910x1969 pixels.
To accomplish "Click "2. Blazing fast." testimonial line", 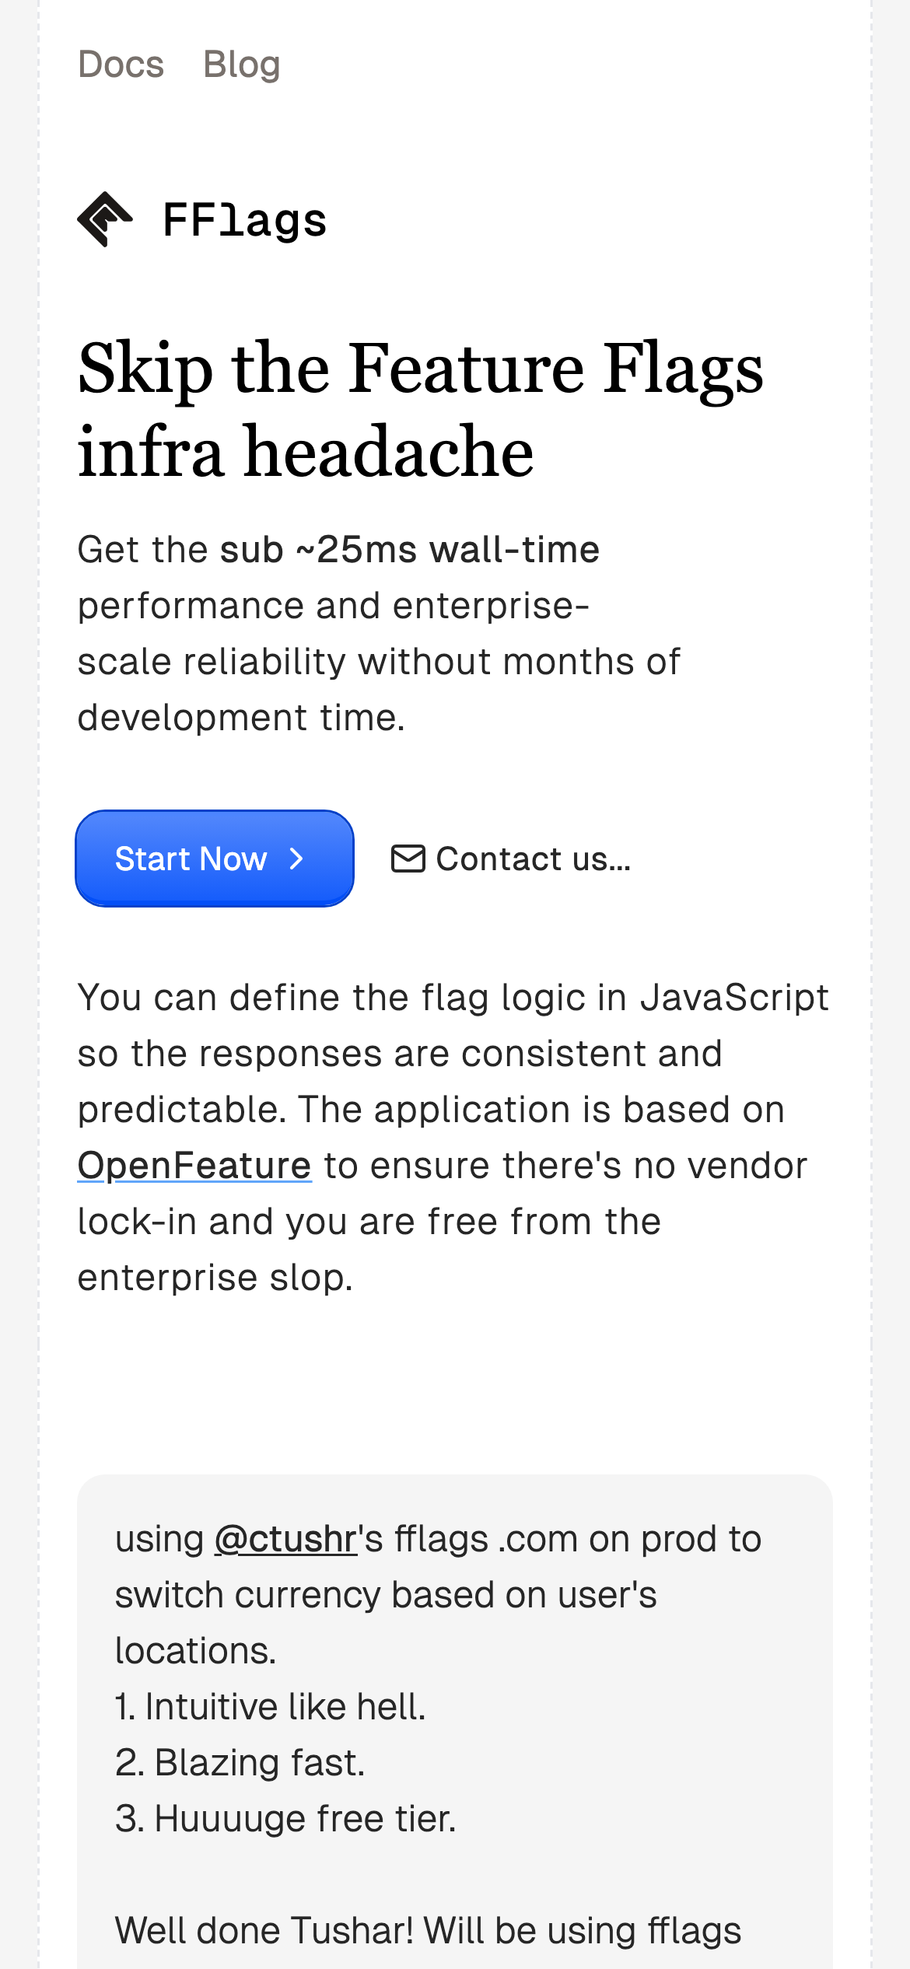I will (x=240, y=1763).
